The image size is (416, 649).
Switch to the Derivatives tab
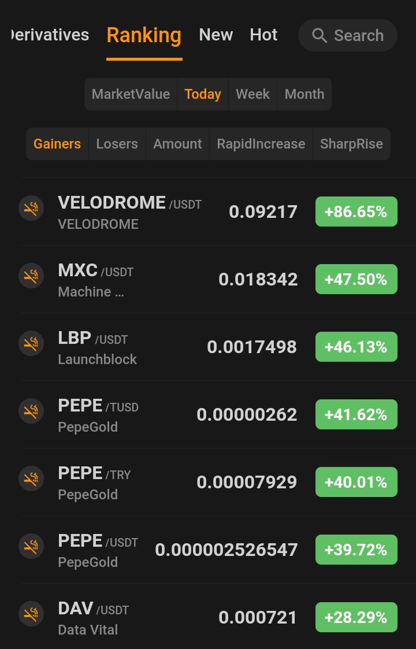50,35
